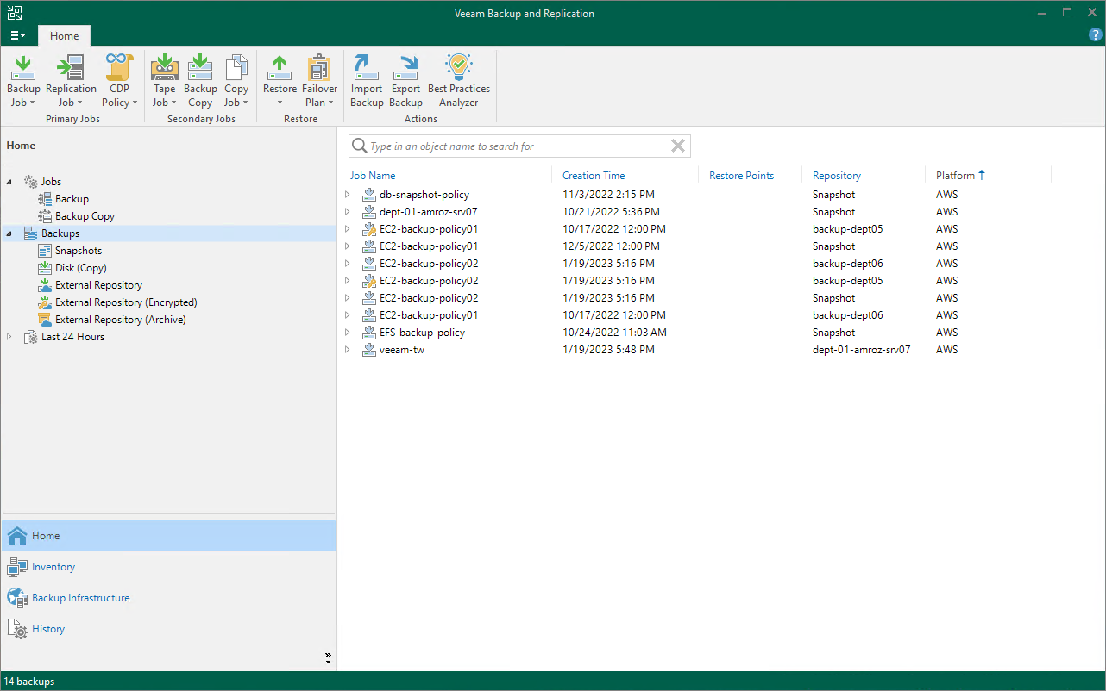The width and height of the screenshot is (1106, 691).
Task: Open the History navigation view
Action: (x=168, y=629)
